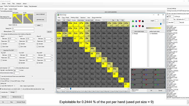The height and width of the screenshot is (106, 189).
Task: Open the Range Arithmetic menu
Action: (x=97, y=17)
